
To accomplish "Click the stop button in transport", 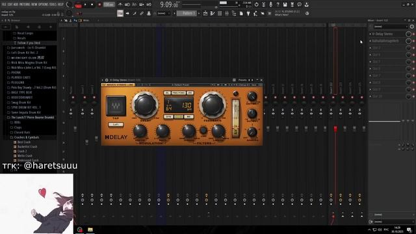I will coord(92,5).
